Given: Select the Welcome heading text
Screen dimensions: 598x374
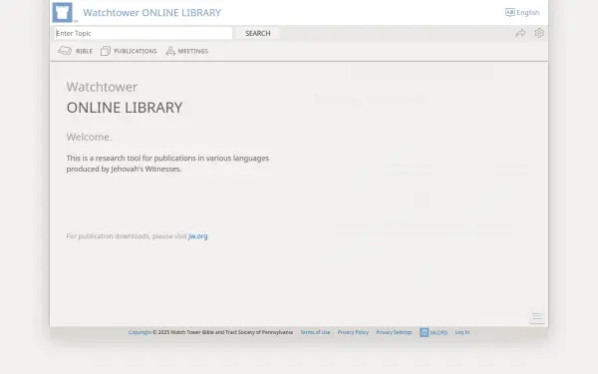Looking at the screenshot, I should click(x=90, y=137).
